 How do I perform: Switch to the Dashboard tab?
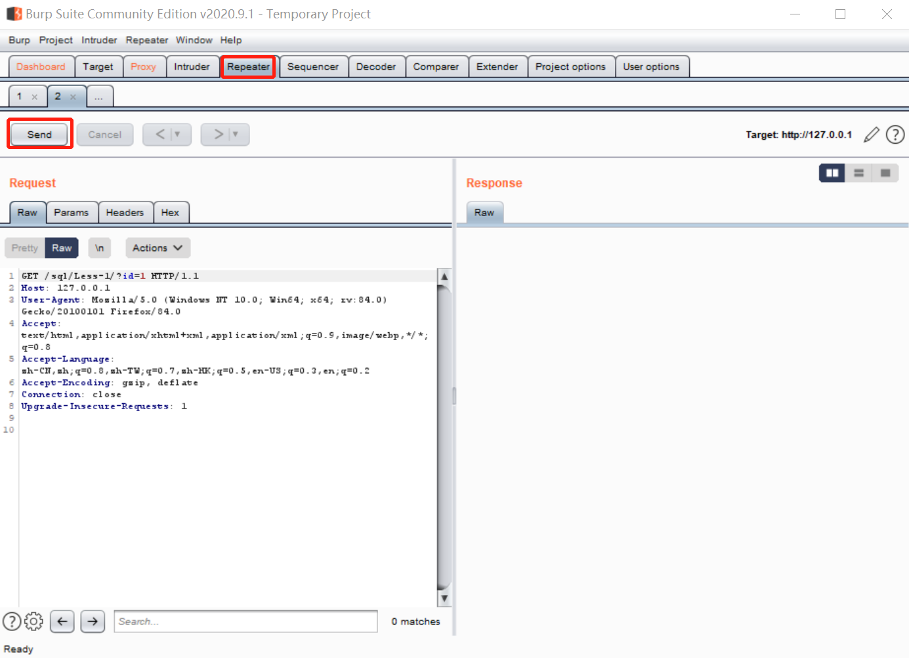point(41,67)
